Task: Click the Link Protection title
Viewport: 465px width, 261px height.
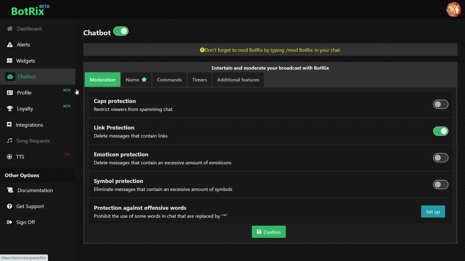Action: point(114,128)
